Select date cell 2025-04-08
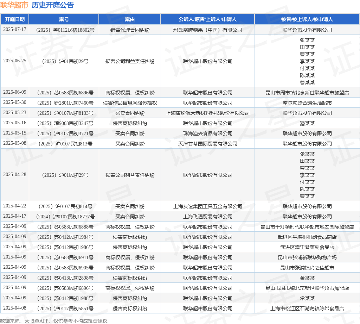360x324 pixels. coord(15,308)
